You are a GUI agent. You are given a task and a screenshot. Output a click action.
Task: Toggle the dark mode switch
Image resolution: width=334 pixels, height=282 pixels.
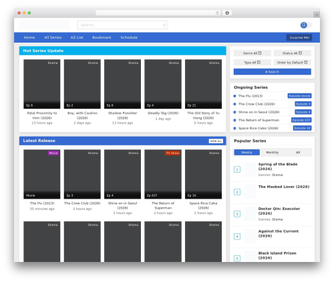306,25
